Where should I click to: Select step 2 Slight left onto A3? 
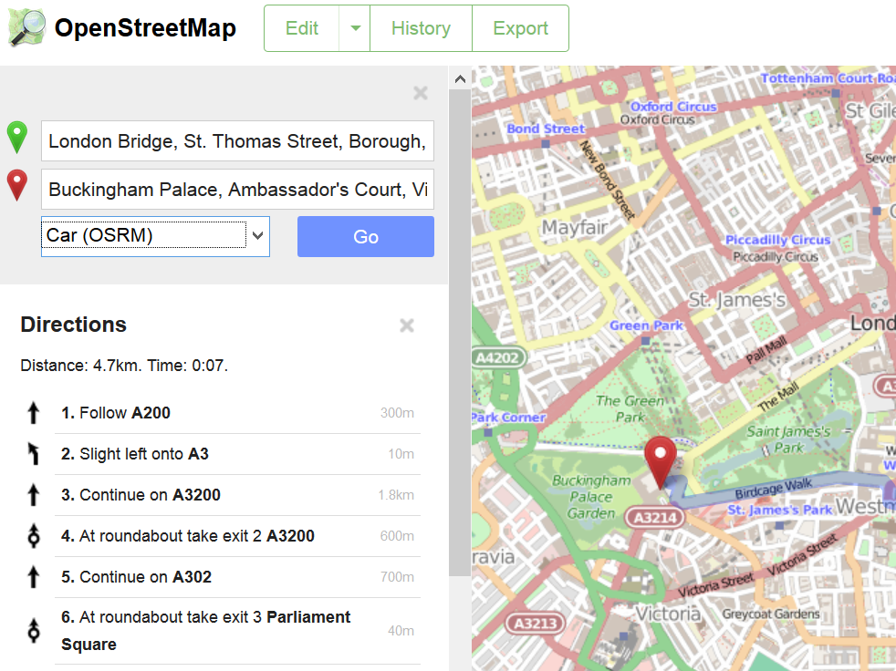(x=238, y=454)
